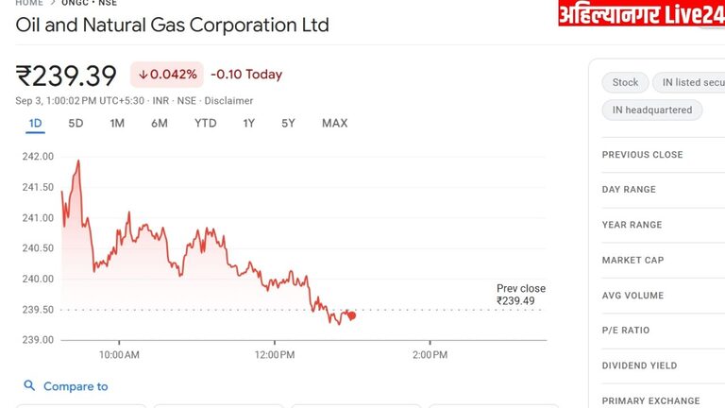Image resolution: width=725 pixels, height=408 pixels.
Task: Switch to the 1Y range tab
Action: pos(248,123)
